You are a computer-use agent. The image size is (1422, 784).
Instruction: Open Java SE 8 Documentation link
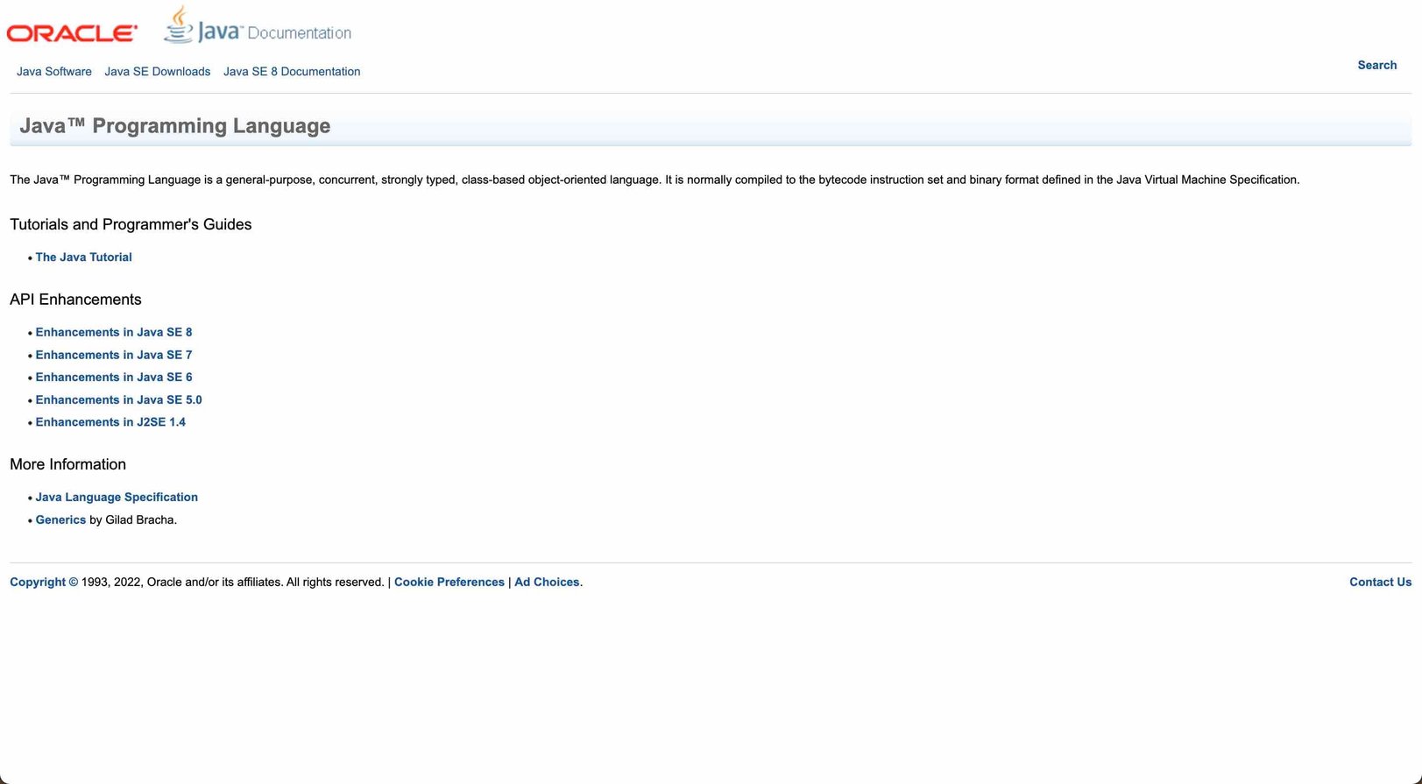coord(292,72)
